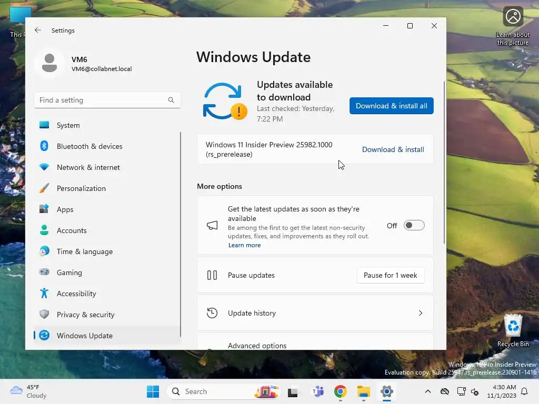Toggle Get the latest updates switch on
539x404 pixels.
pos(414,225)
